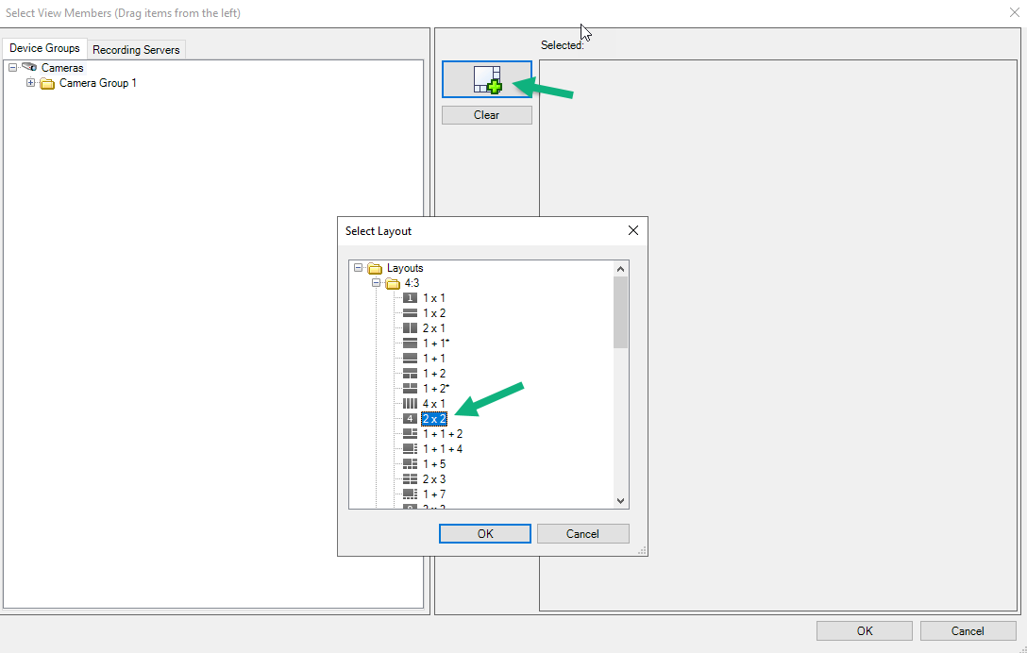1027x653 pixels.
Task: Confirm layout choice with OK button
Action: pyautogui.click(x=484, y=533)
